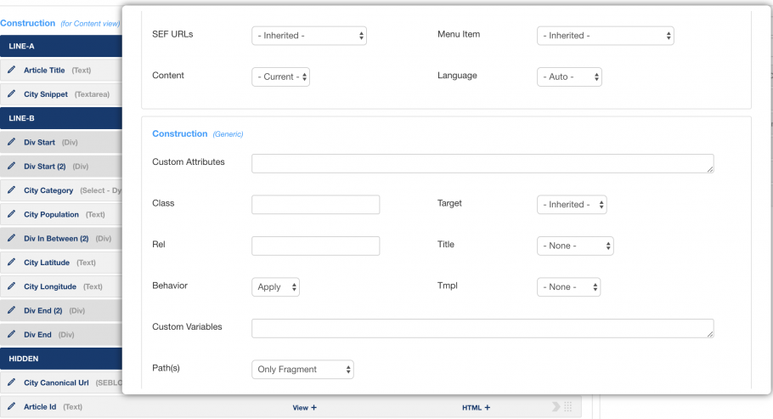The height and width of the screenshot is (419, 773).
Task: Click the HTML plus button
Action: coord(477,408)
